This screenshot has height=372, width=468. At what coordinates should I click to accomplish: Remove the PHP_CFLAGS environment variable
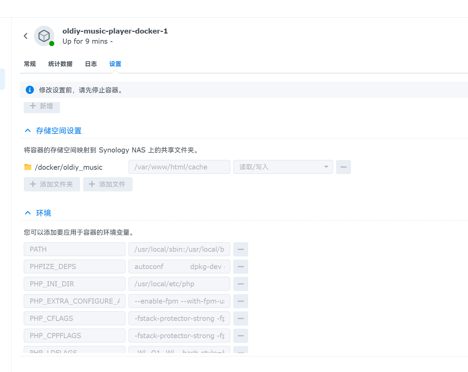(x=241, y=318)
